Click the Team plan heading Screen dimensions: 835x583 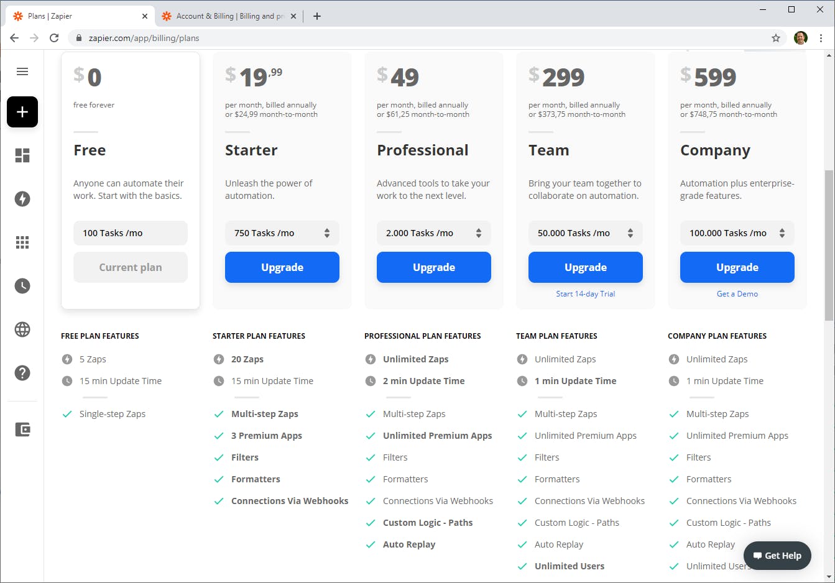[x=549, y=150]
